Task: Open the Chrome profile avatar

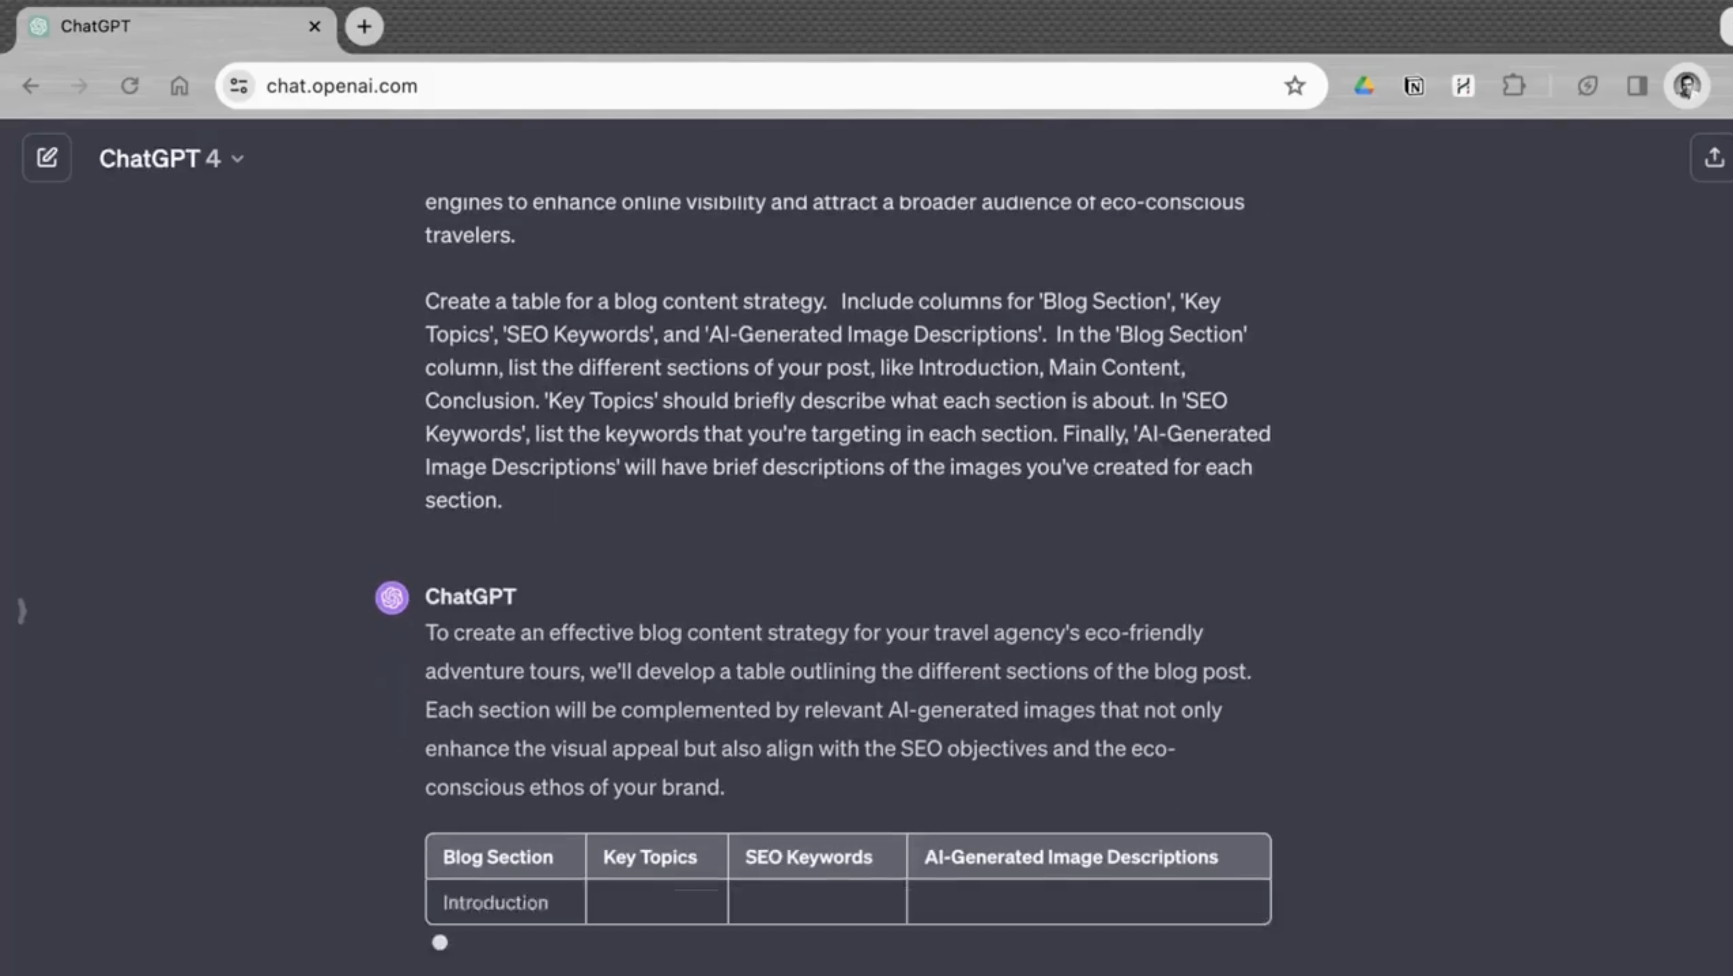Action: pos(1686,86)
